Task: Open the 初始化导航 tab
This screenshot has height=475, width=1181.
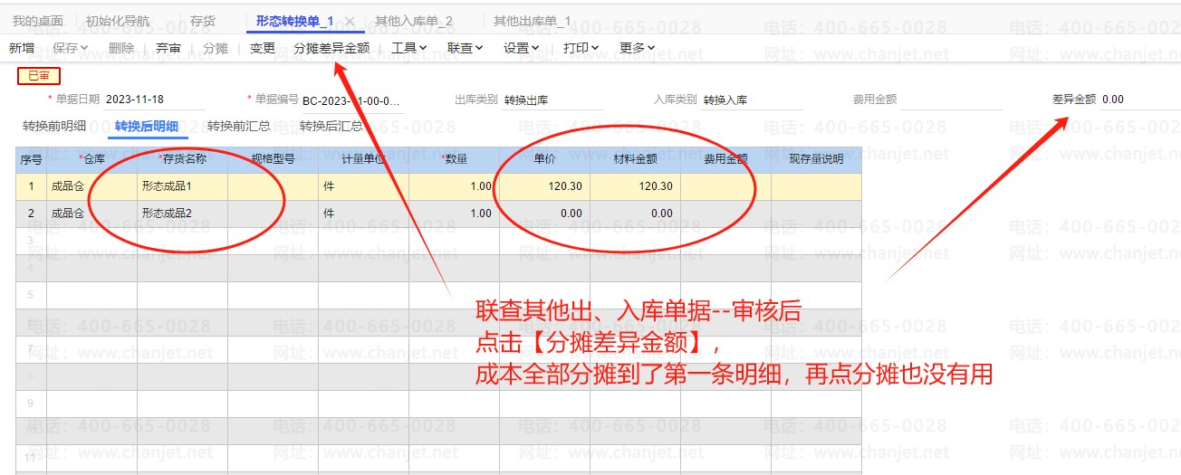Action: pos(117,21)
